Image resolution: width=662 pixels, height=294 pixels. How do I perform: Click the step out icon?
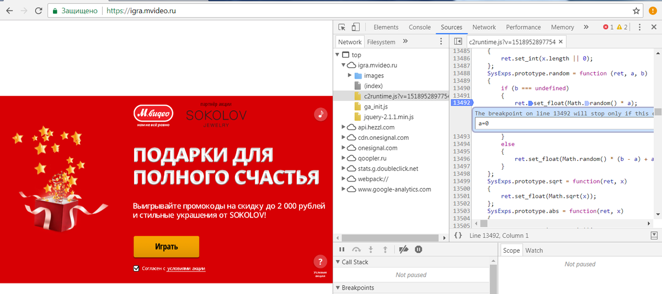coord(385,249)
